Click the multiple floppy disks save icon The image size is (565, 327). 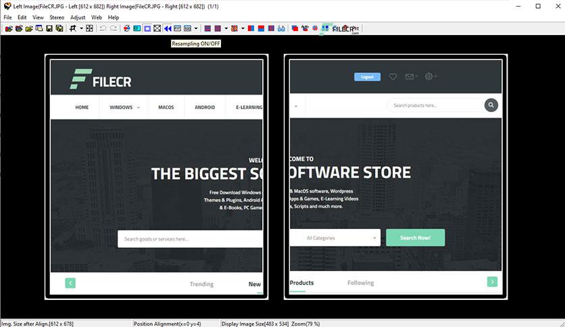[x=59, y=28]
